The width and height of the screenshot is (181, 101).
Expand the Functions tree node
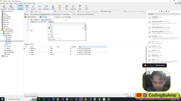(3, 47)
